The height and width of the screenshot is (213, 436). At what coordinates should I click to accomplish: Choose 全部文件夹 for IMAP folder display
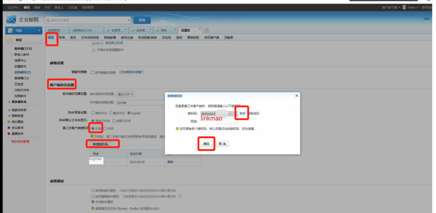coord(114,121)
